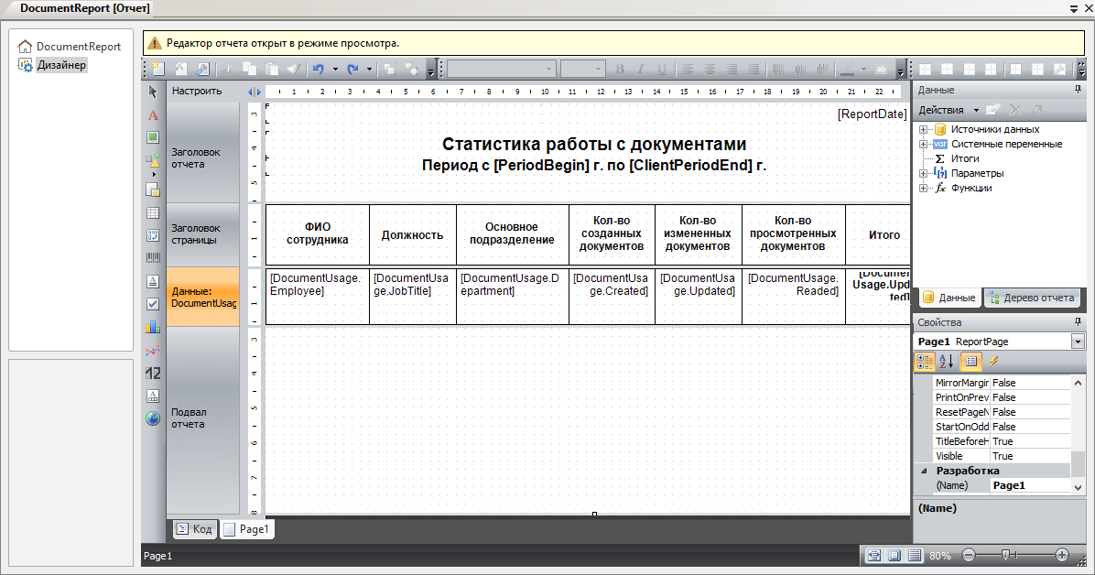Click the (Name) property value Page1

(1030, 485)
